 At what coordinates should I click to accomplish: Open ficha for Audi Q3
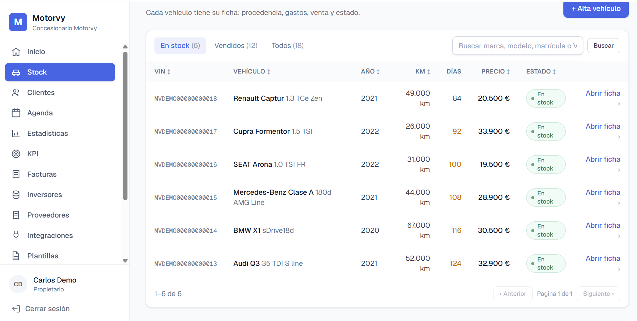point(603,263)
